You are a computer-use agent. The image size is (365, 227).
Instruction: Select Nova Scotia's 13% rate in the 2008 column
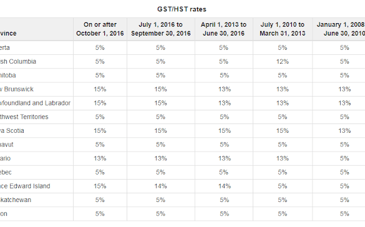coord(344,131)
